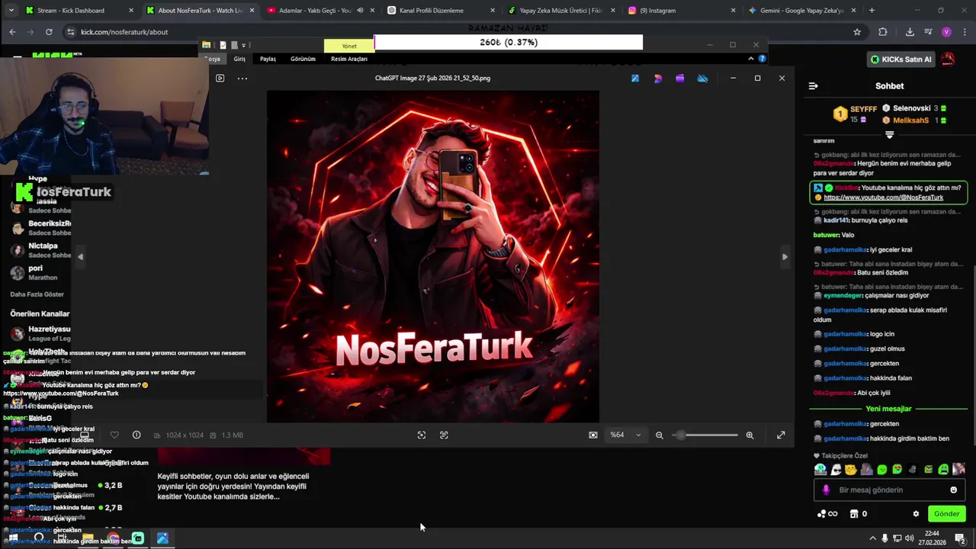This screenshot has height=549, width=976.
Task: Click Daha Fazla Göster in the Kick sidebar
Action: coord(37,294)
